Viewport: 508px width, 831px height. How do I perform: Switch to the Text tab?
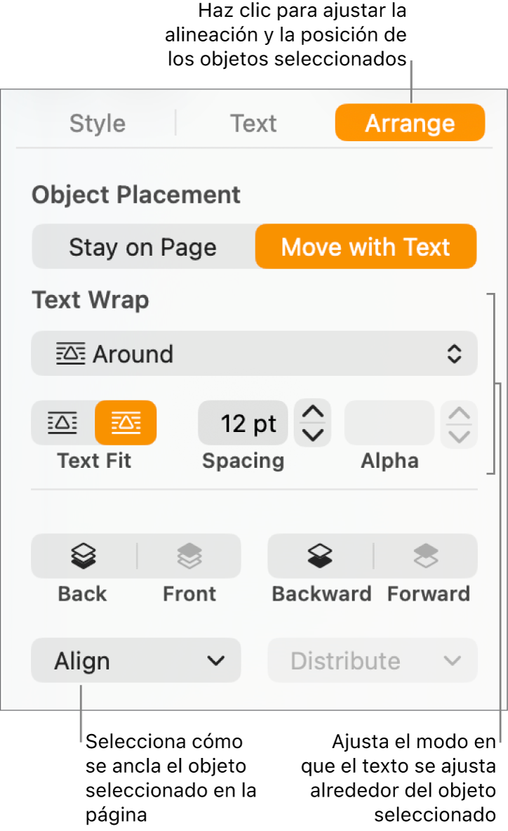[x=253, y=124]
